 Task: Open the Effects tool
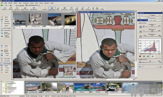coord(11,9)
